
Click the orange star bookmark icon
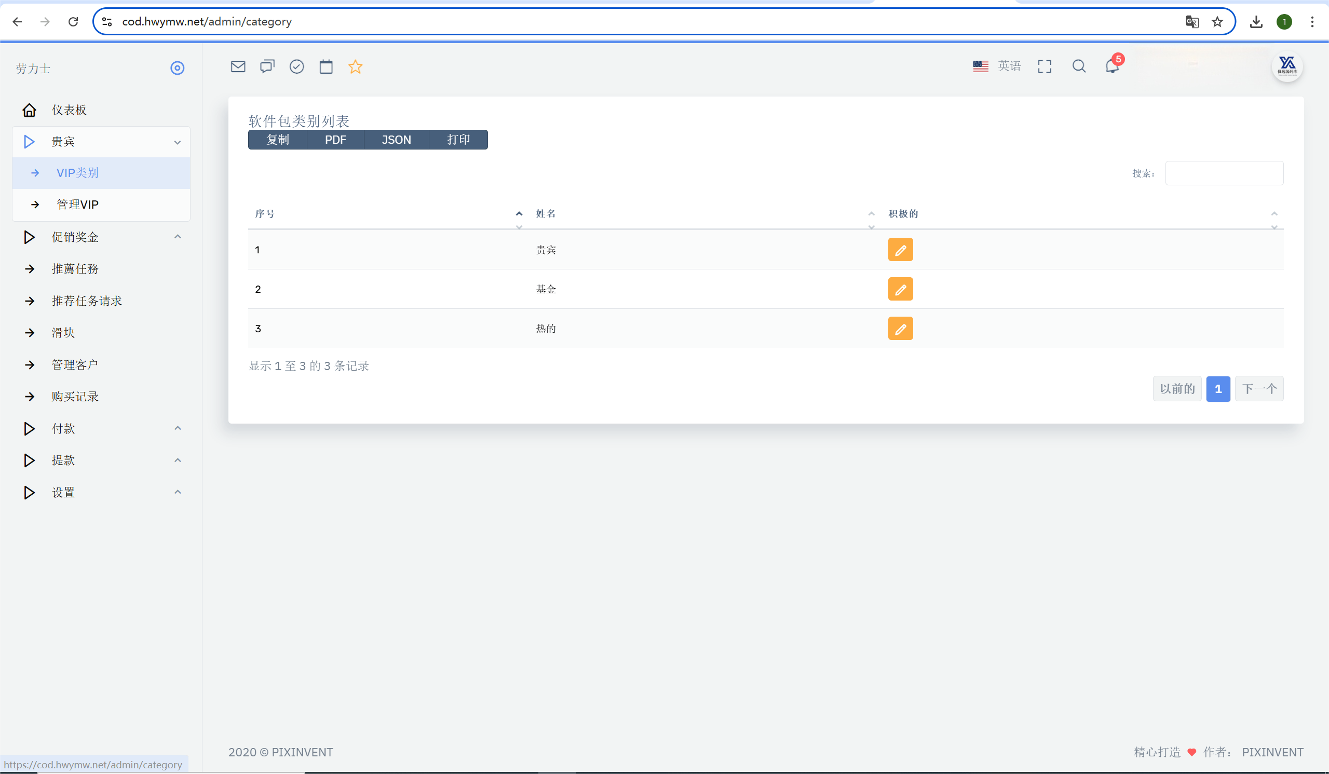click(356, 66)
